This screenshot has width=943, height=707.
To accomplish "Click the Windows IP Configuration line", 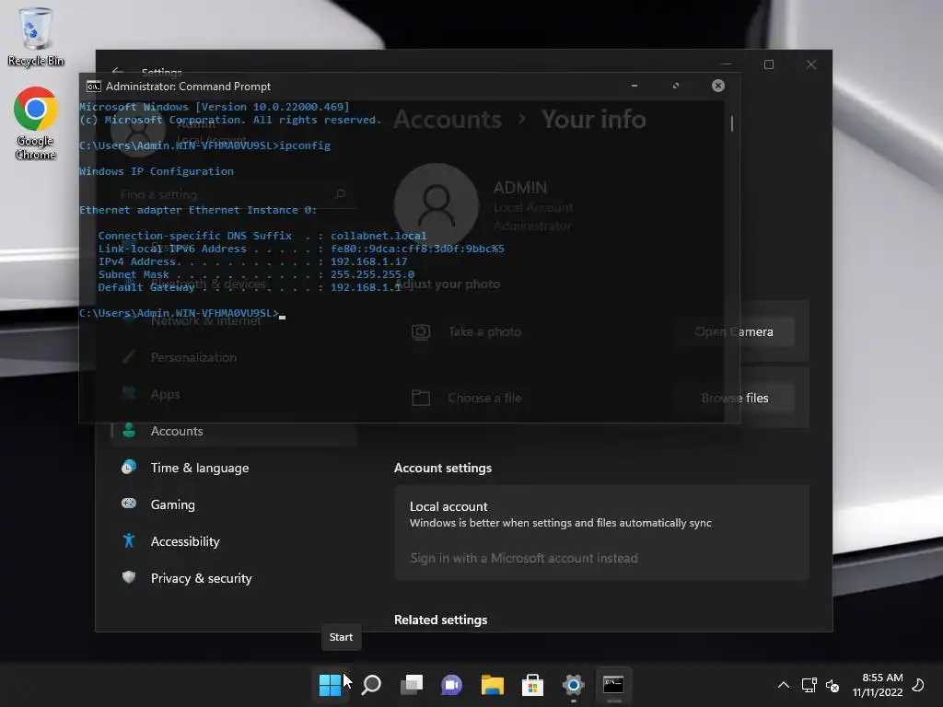I will click(157, 171).
